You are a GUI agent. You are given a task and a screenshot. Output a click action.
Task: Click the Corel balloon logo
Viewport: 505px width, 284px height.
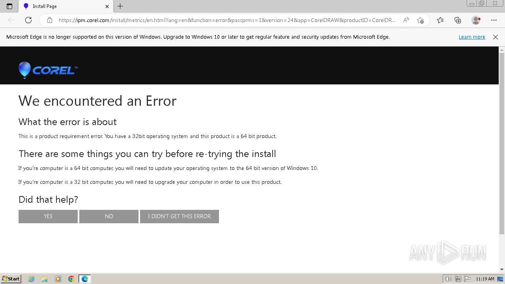pos(48,70)
